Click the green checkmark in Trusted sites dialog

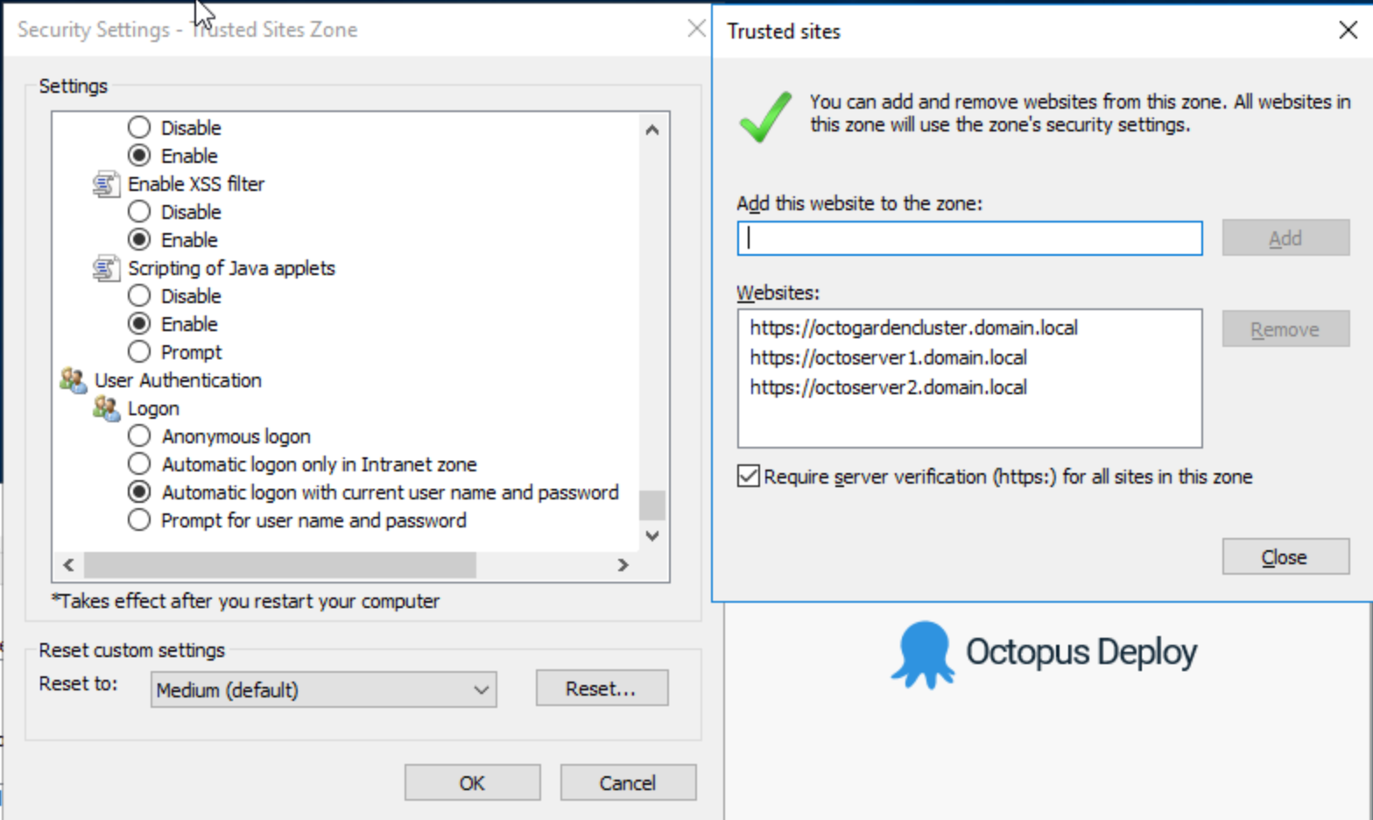[x=764, y=114]
